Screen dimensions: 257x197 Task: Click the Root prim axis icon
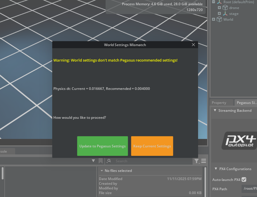tap(219, 2)
